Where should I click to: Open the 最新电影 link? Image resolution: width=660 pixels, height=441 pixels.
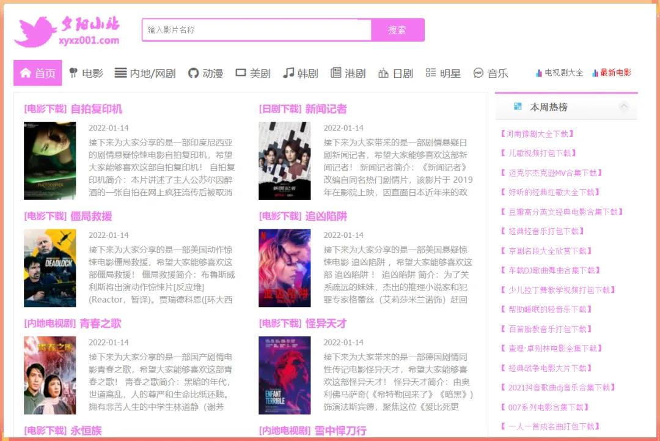616,72
